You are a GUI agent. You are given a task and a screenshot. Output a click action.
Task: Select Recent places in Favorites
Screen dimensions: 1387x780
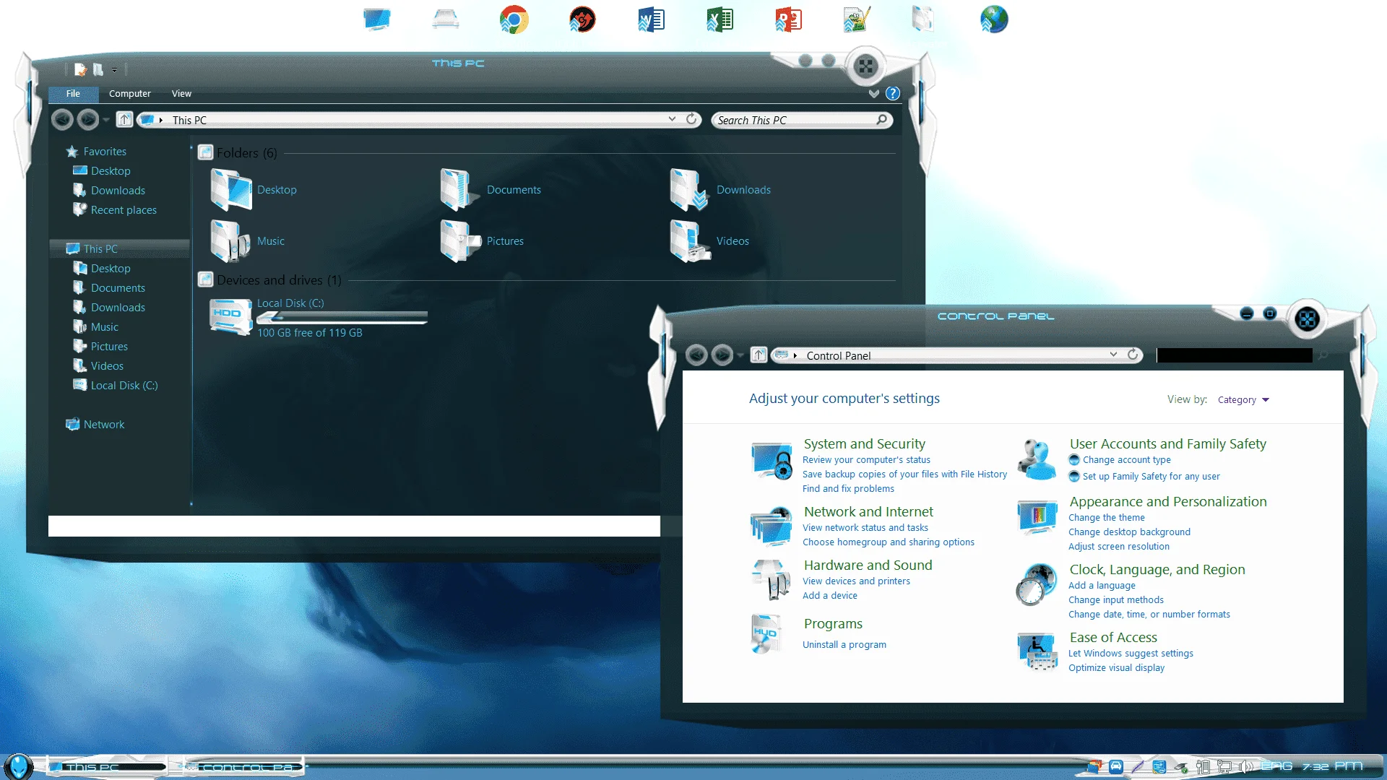123,210
